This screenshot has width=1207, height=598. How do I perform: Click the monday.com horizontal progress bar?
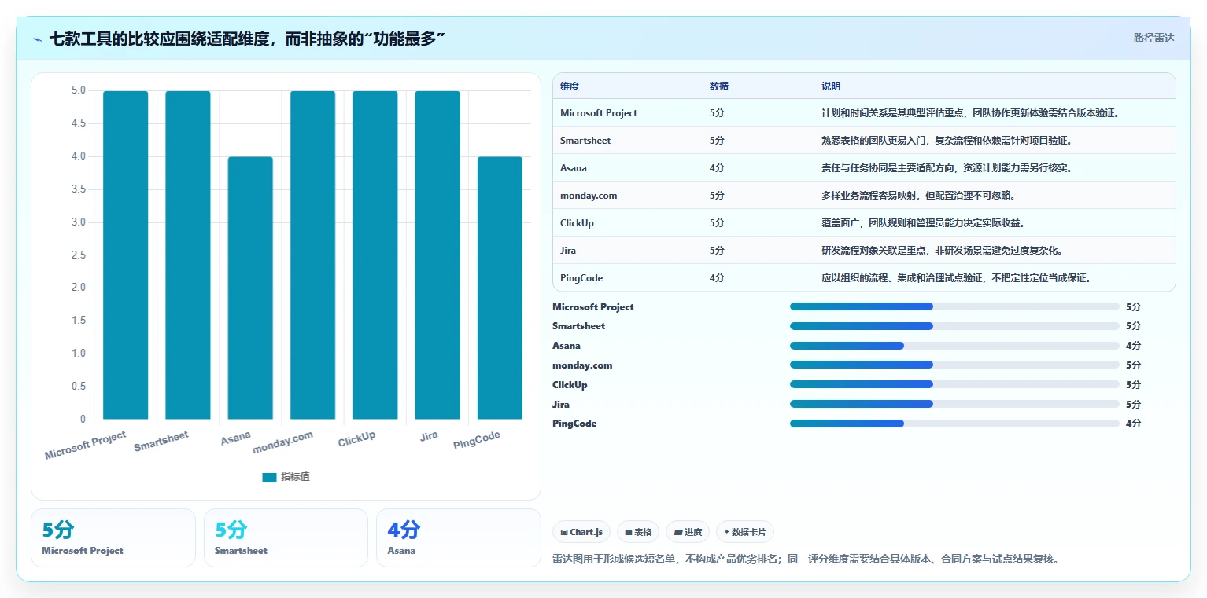(954, 365)
